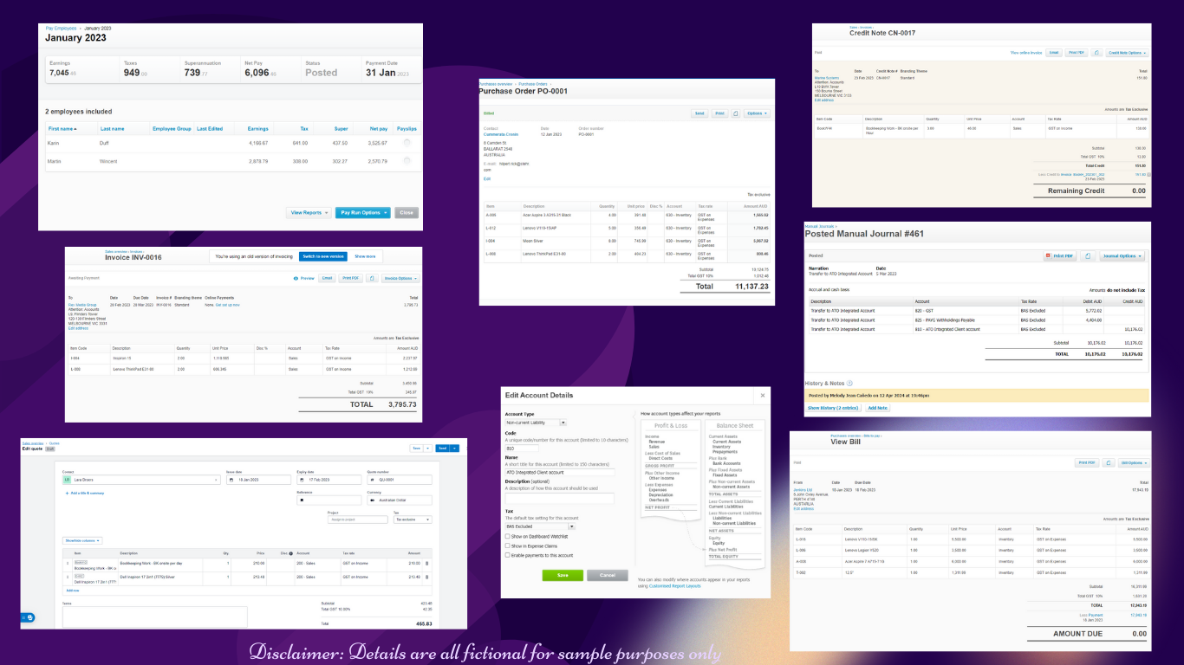Viewport: 1184px width, 665px height.
Task: Open the View Reports dropdown in pay run
Action: (309, 212)
